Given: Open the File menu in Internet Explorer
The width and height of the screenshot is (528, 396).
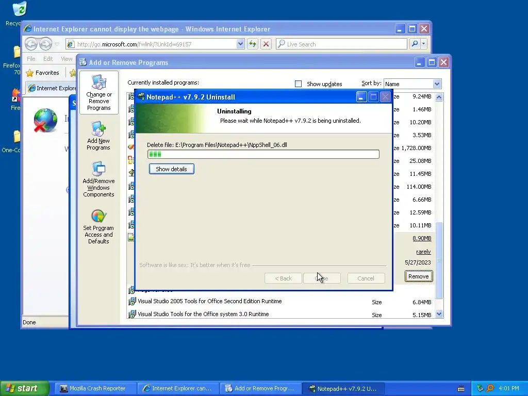Looking at the screenshot, I should tap(31, 59).
